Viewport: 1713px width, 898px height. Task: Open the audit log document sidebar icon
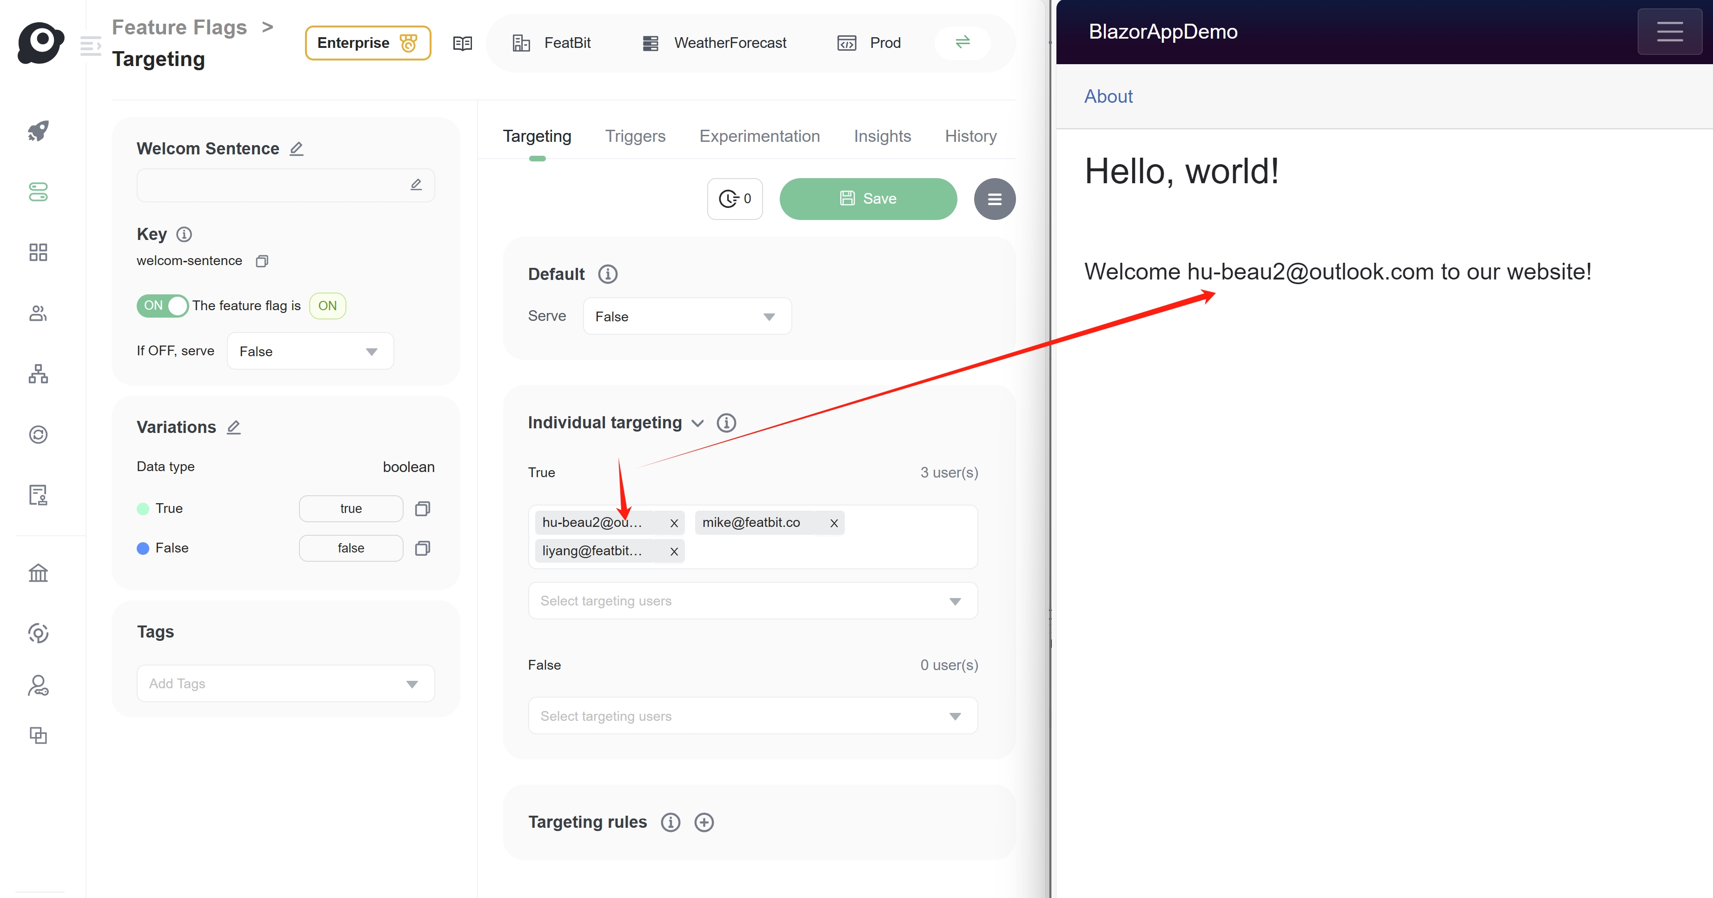click(x=38, y=495)
